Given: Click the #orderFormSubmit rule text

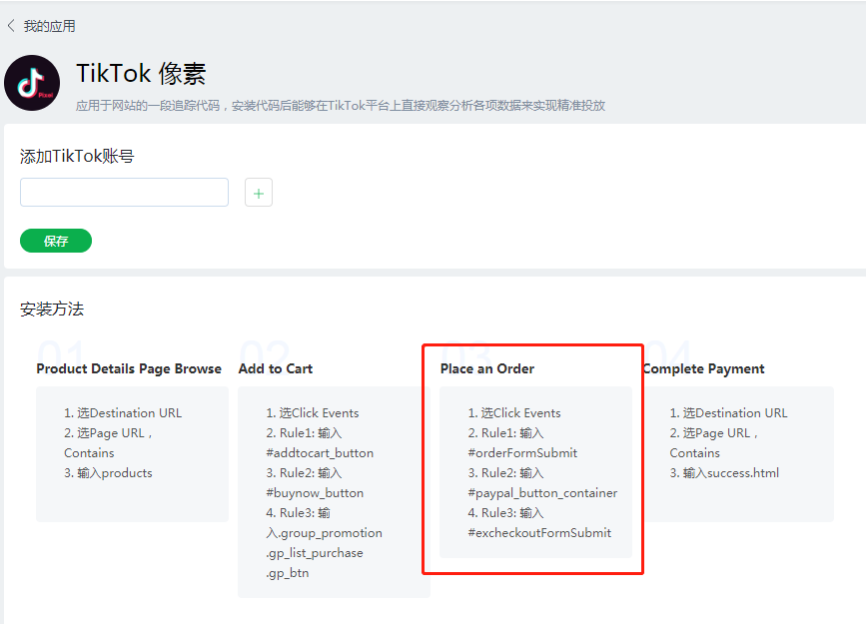Looking at the screenshot, I should pyautogui.click(x=522, y=453).
